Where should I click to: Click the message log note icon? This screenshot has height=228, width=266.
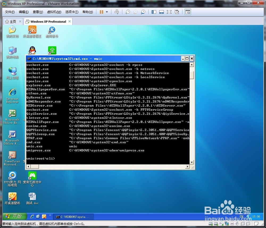[256, 224]
